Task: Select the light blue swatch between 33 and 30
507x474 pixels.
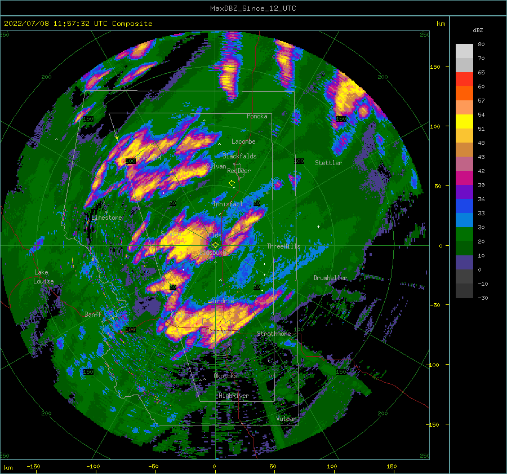Action: (x=464, y=220)
